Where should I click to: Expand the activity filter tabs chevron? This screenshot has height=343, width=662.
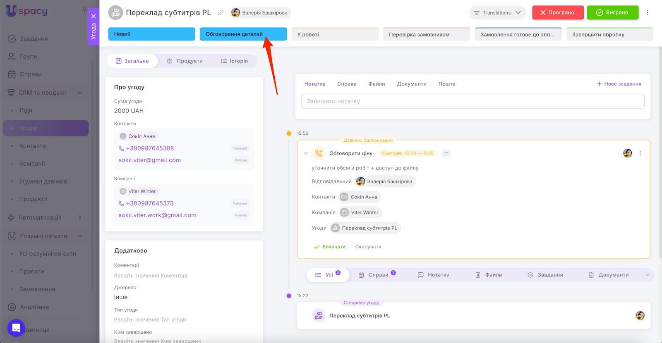tap(648, 275)
